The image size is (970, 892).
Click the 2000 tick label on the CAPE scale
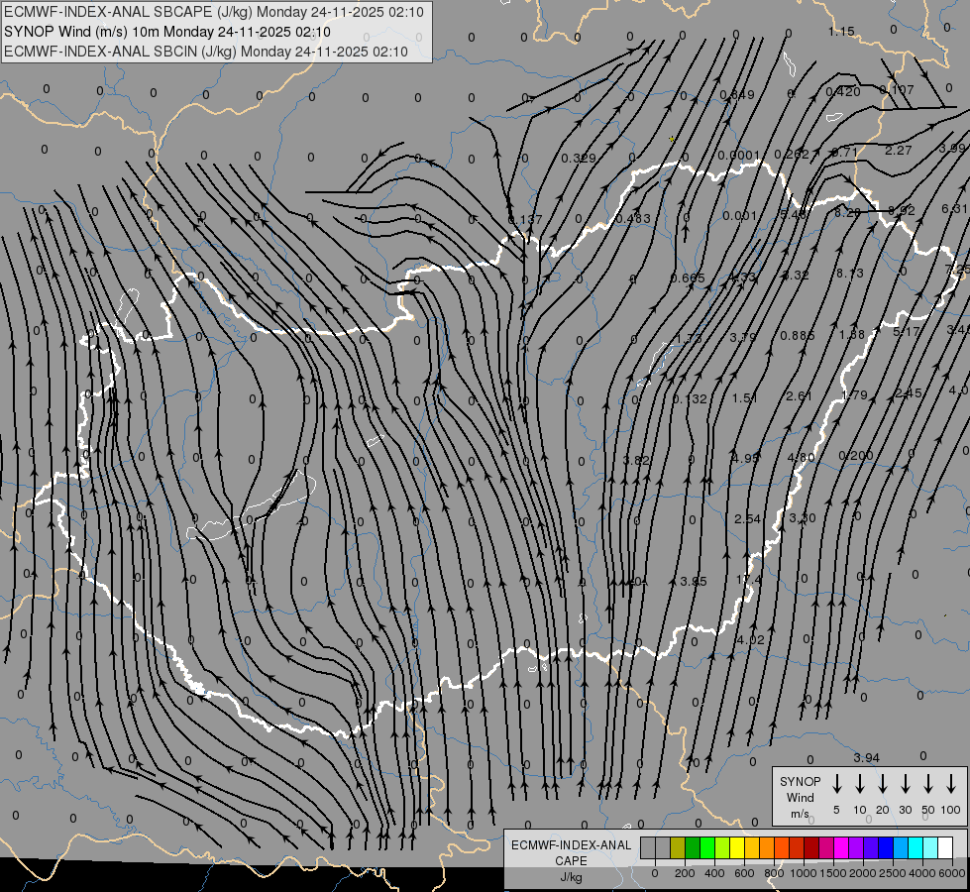[863, 873]
